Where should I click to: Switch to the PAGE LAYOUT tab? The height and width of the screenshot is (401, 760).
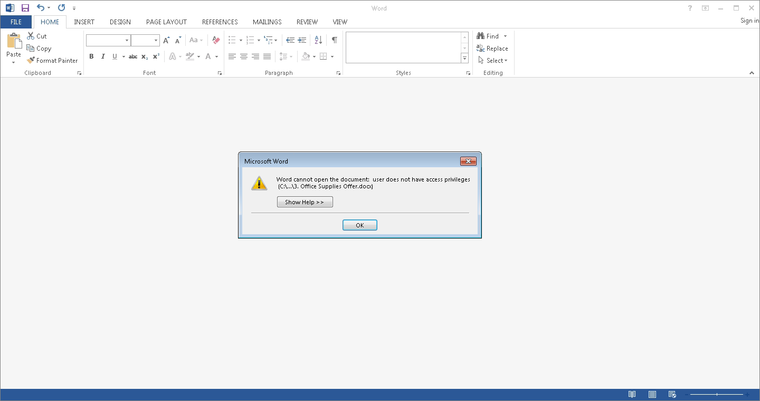(x=167, y=22)
